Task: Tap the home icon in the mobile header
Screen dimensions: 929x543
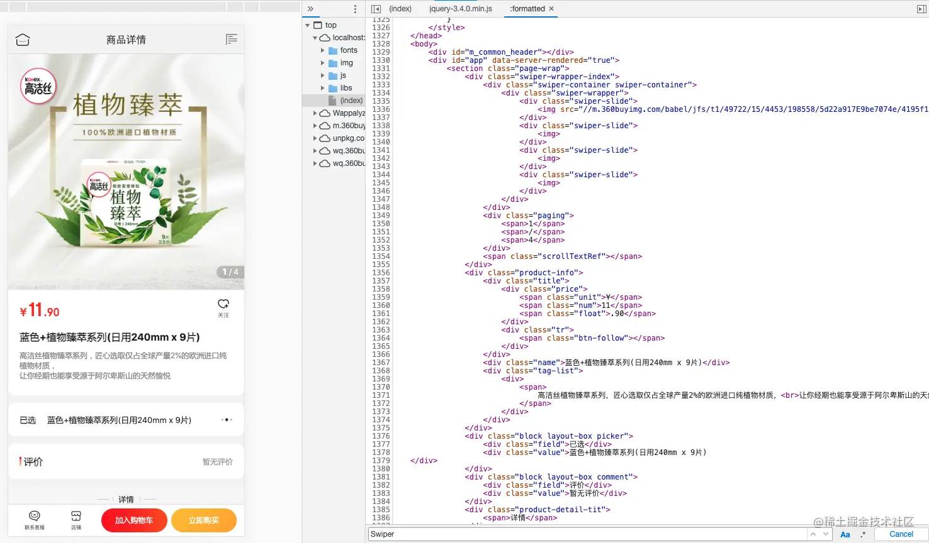Action: tap(23, 40)
